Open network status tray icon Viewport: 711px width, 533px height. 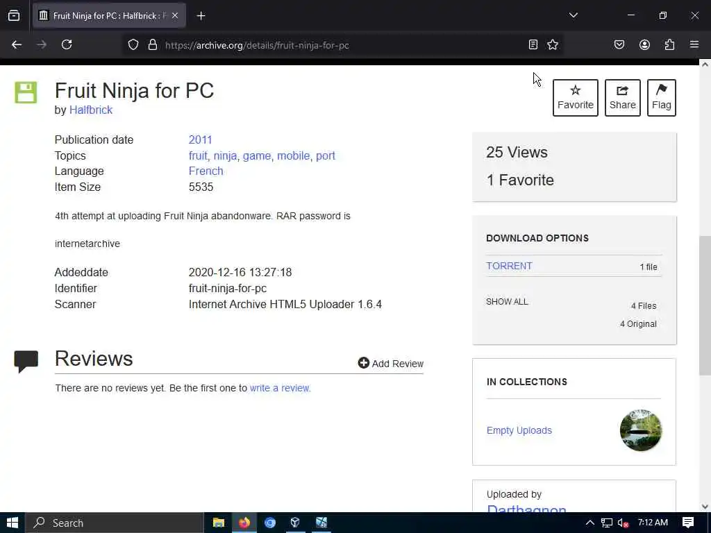coord(607,523)
